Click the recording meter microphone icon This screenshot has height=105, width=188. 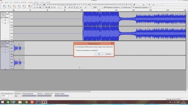coord(44,5)
